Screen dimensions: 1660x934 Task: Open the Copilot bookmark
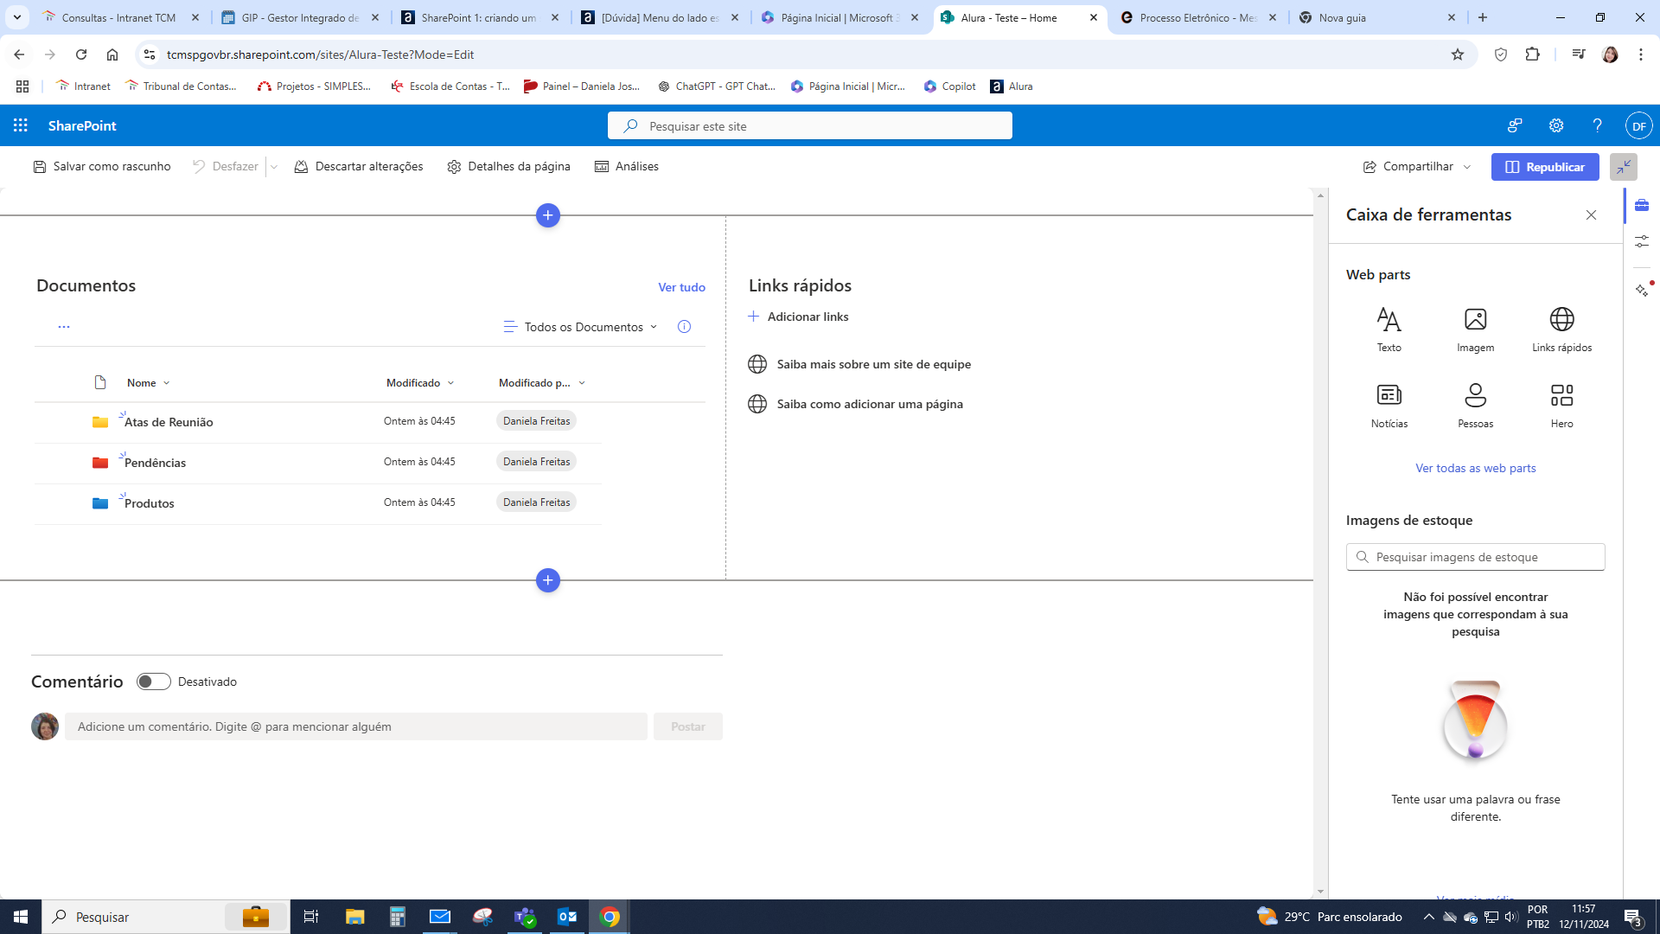(x=949, y=86)
